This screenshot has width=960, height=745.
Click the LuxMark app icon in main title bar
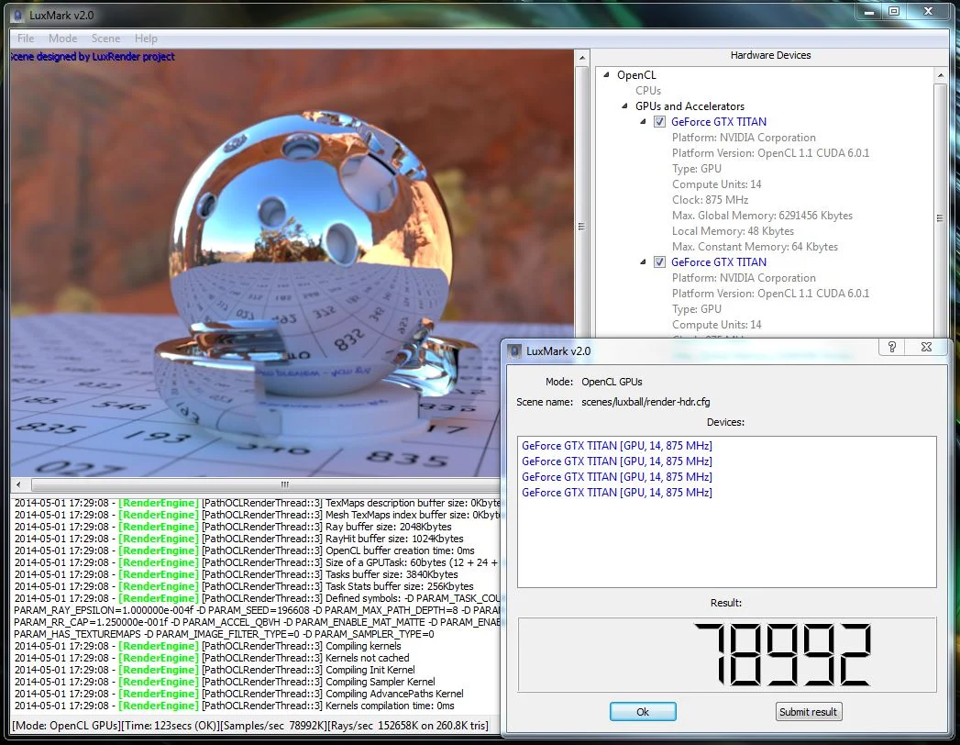tap(18, 16)
